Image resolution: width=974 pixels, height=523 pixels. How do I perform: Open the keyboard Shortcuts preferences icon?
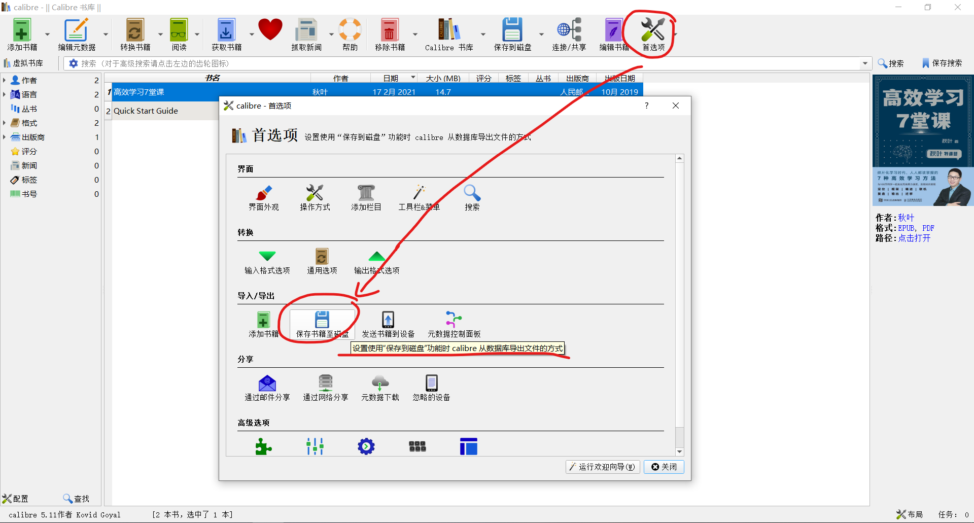tap(417, 446)
